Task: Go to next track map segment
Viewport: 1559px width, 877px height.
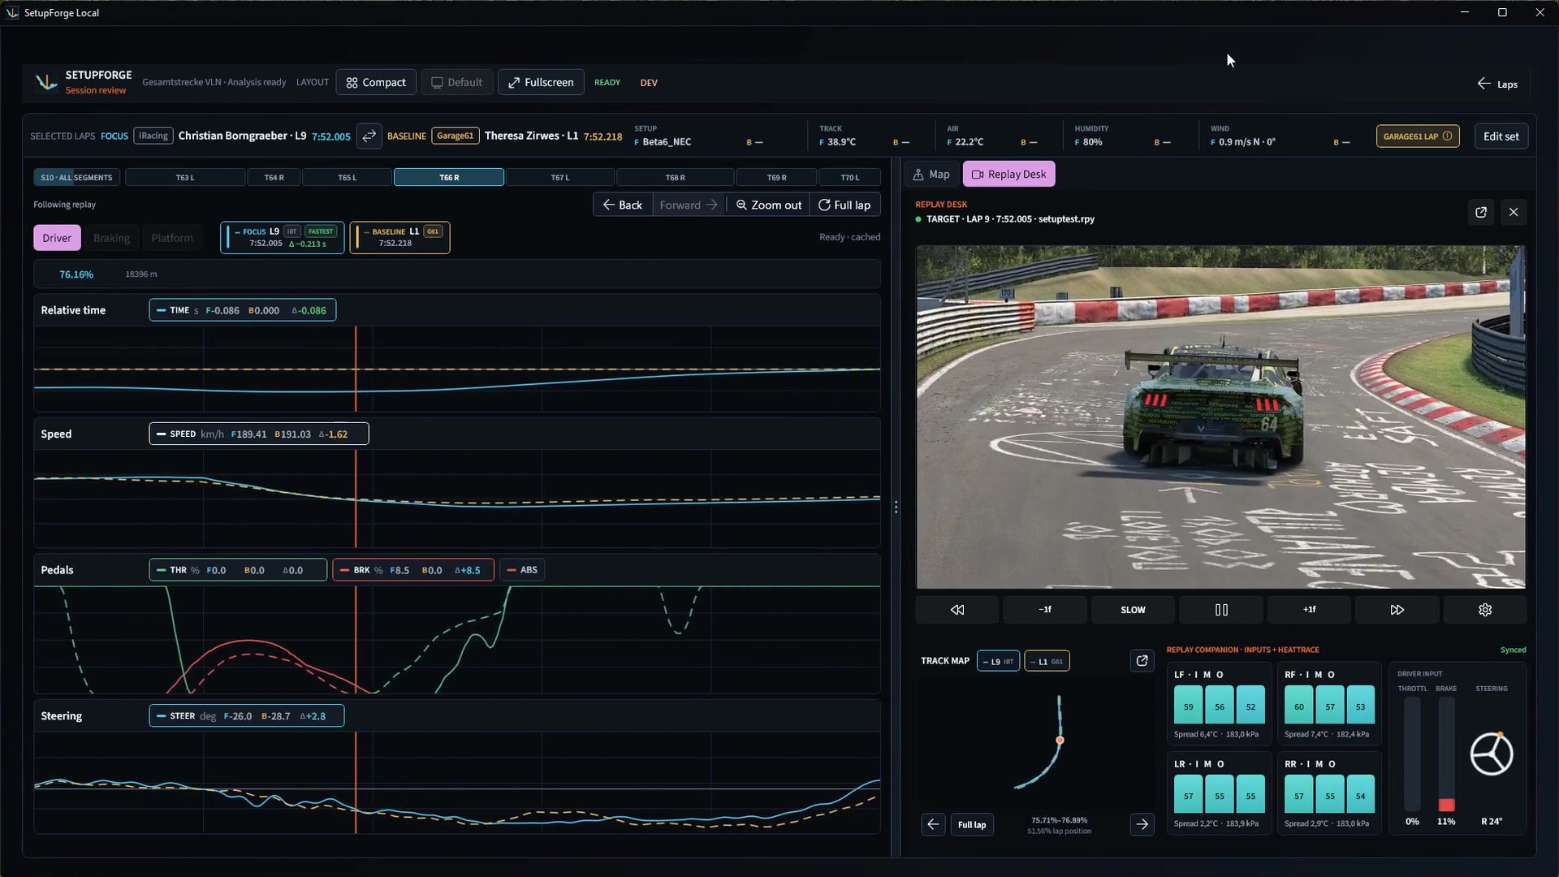Action: (1142, 825)
